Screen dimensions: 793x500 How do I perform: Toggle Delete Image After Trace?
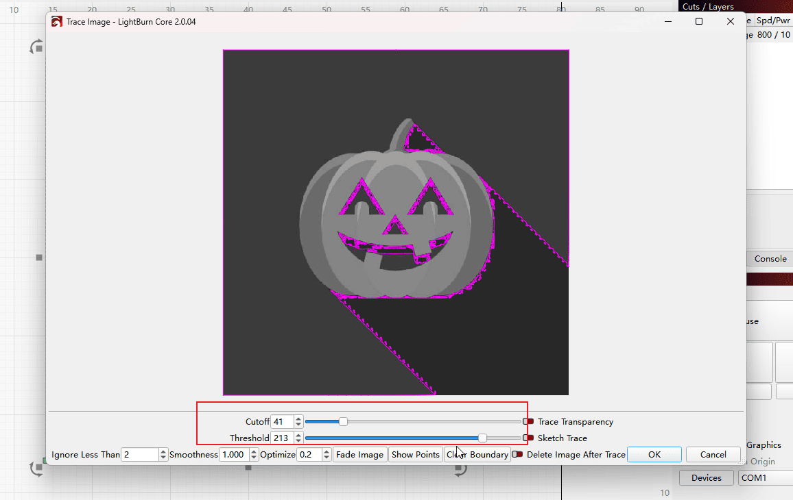[517, 454]
